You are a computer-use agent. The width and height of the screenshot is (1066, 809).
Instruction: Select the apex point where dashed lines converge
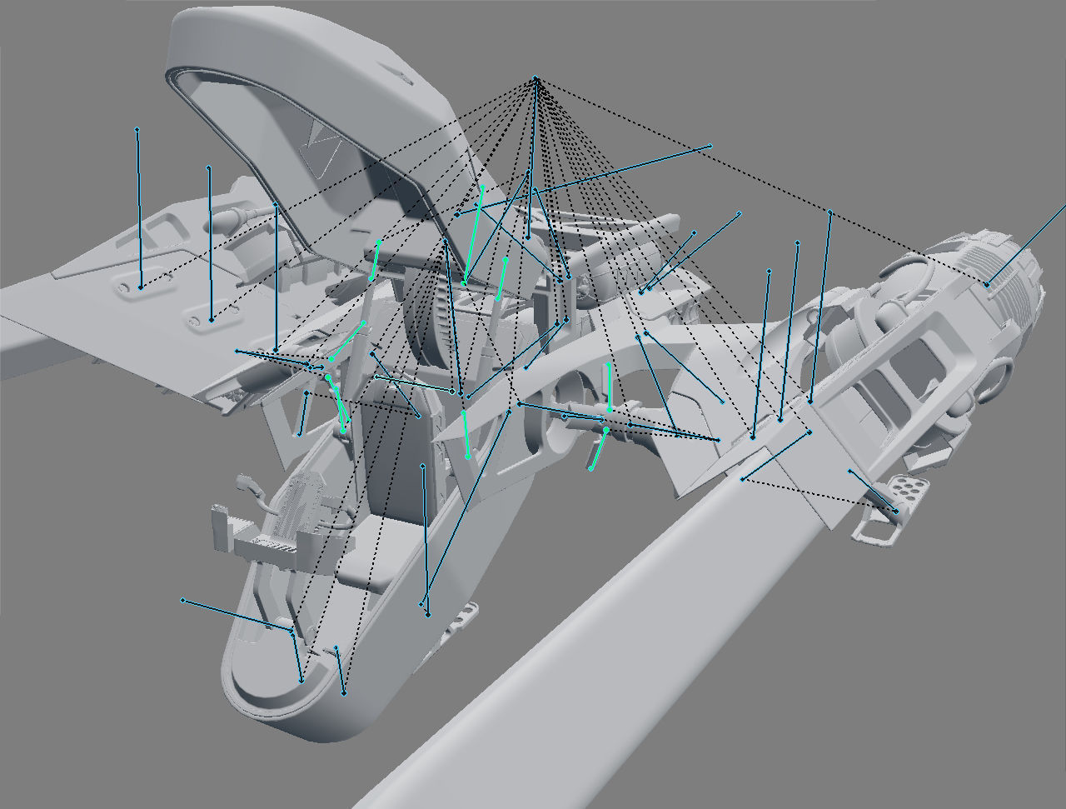click(x=535, y=79)
